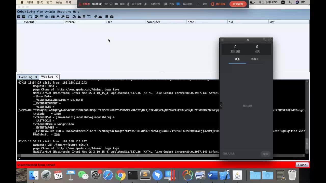Open Microsoft Word from the Dock
Viewport: 326px width, 183px height.
pos(212,175)
